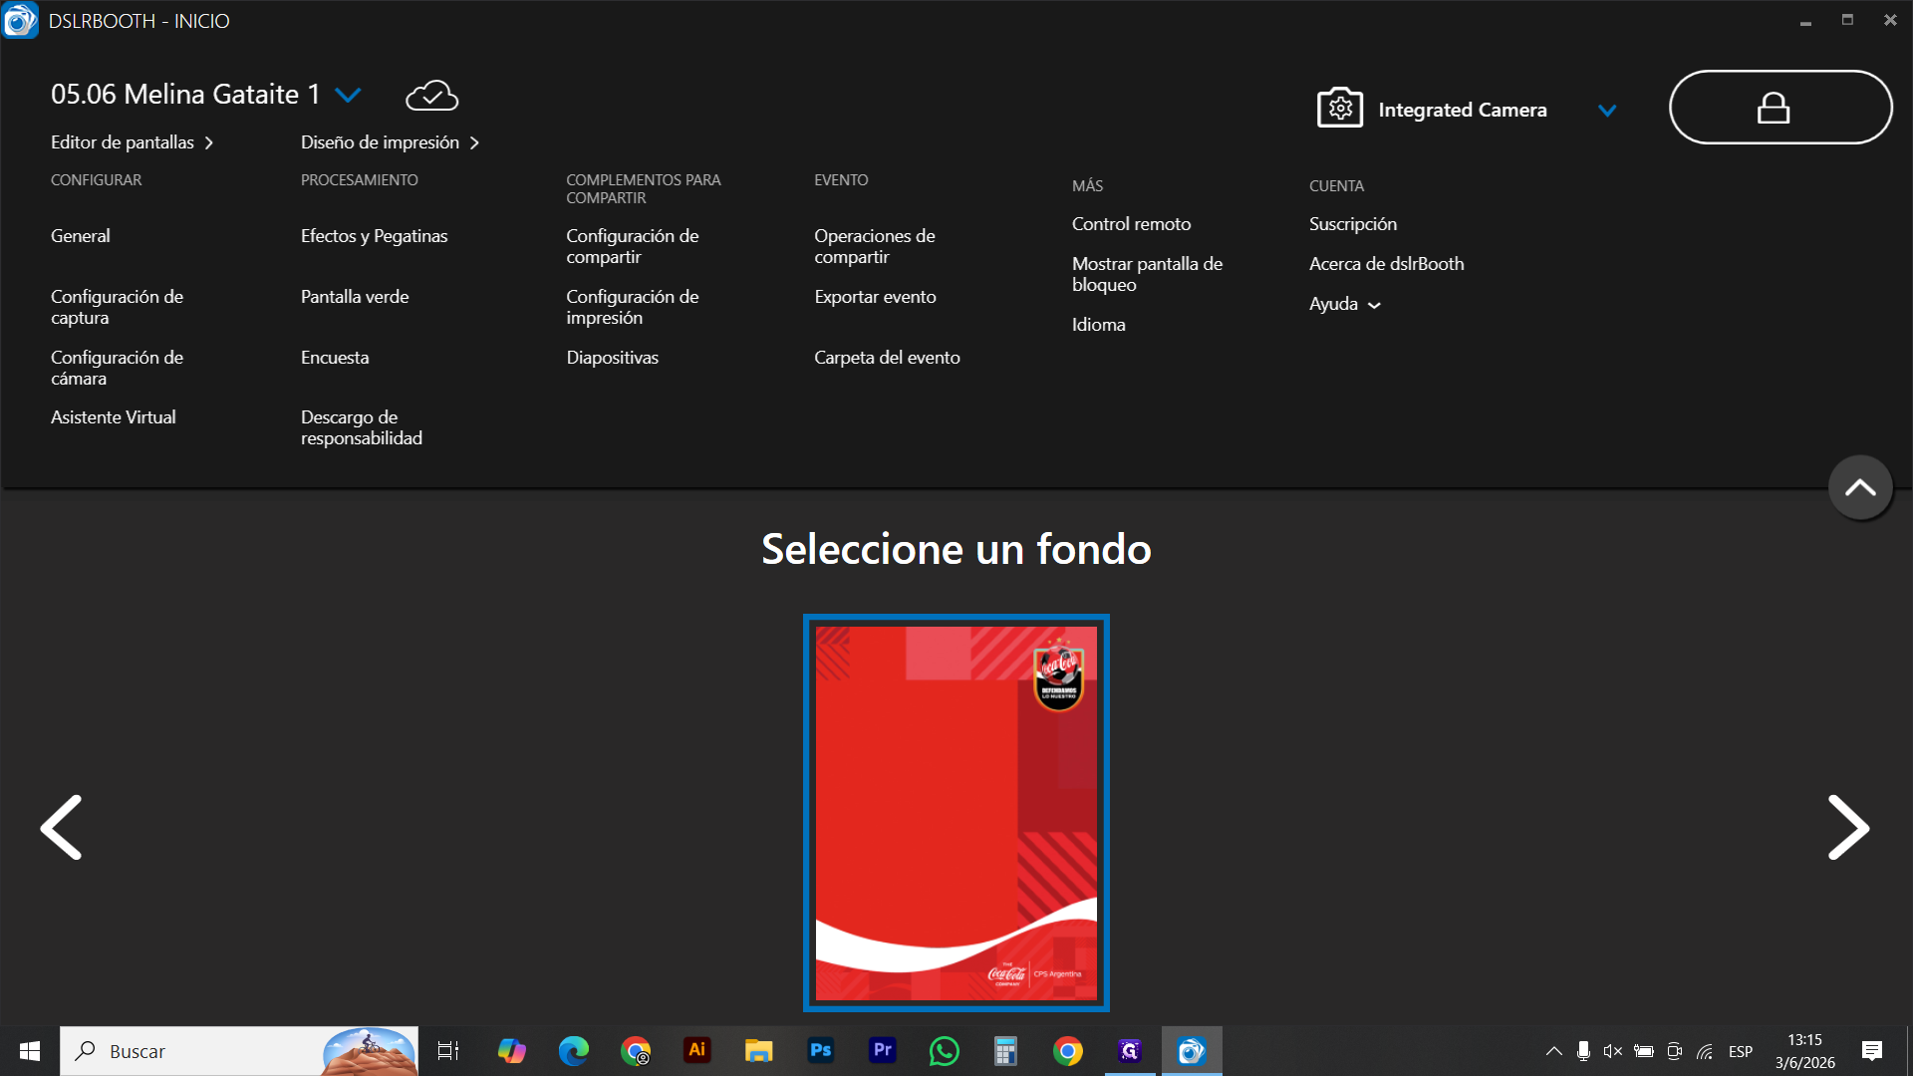Open Carpeta del evento
The image size is (1913, 1076).
887,358
